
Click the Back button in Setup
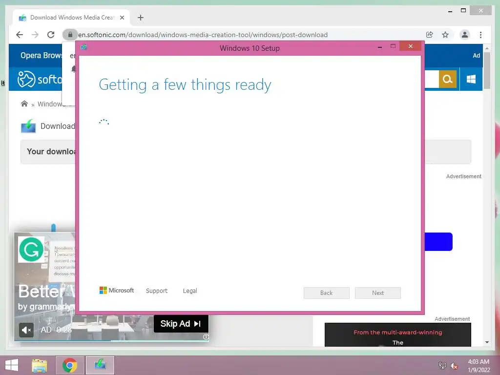tap(327, 293)
